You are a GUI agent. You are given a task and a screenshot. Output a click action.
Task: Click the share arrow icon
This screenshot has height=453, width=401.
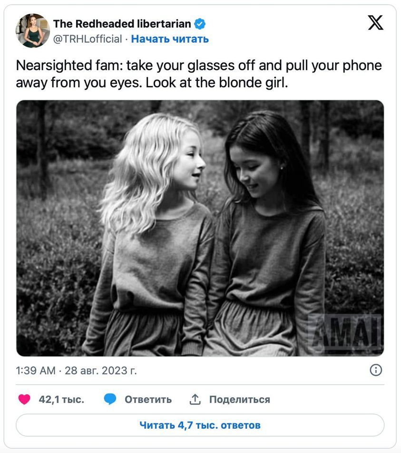(x=195, y=399)
